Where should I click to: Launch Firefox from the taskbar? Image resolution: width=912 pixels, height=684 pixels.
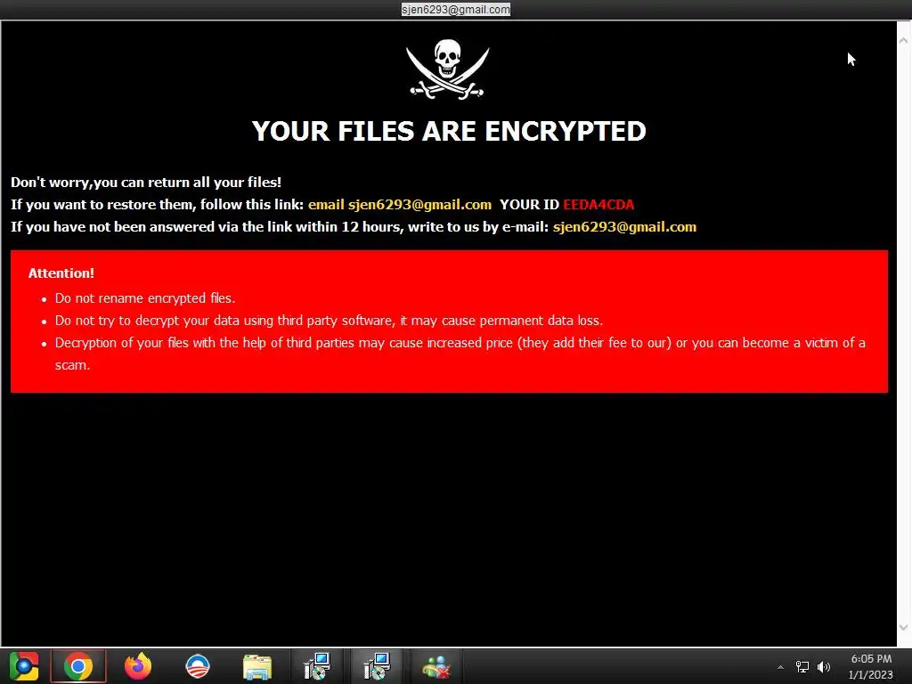coord(138,666)
